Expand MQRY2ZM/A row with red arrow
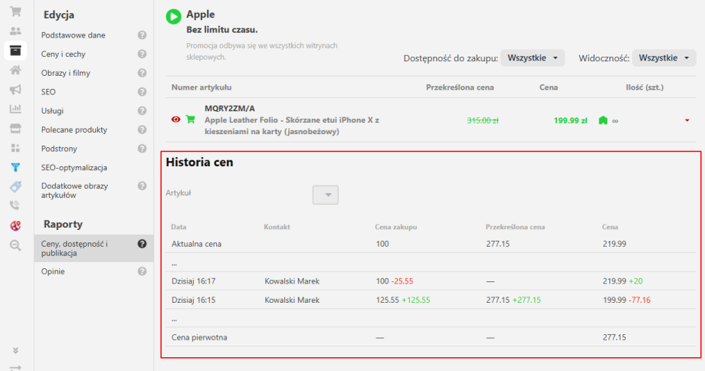The image size is (705, 371). click(x=687, y=120)
